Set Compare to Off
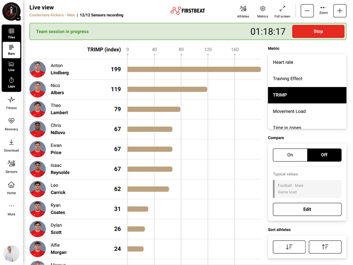Viewport: 353px width, 265px height. [x=324, y=155]
